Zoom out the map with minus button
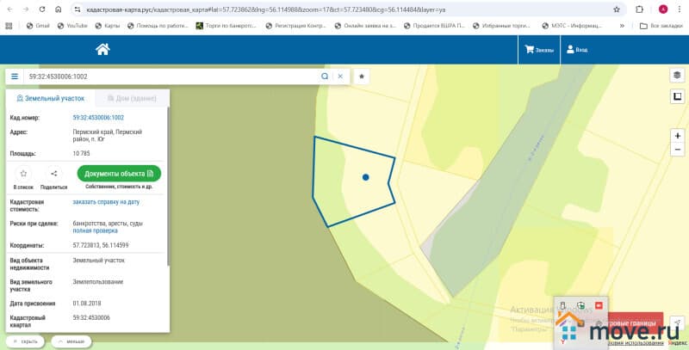The image size is (689, 350). [x=677, y=151]
